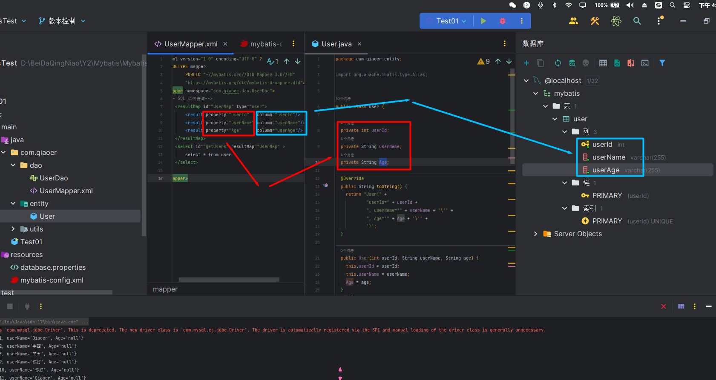716x380 pixels.
Task: Open Code With Me people icon
Action: click(574, 21)
